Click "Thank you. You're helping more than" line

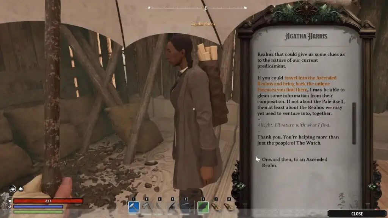coord(298,137)
